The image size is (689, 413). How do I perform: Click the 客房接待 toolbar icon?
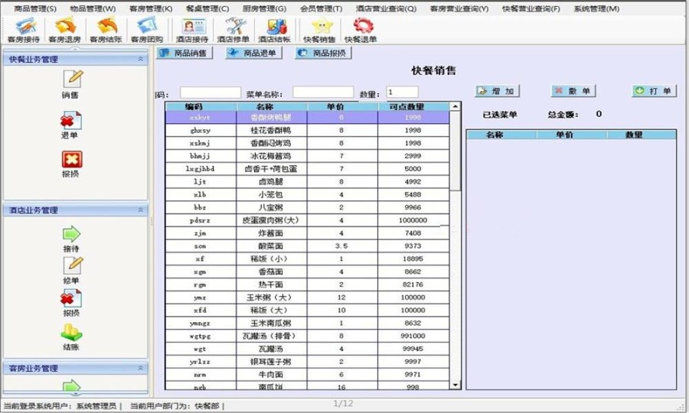pos(23,30)
